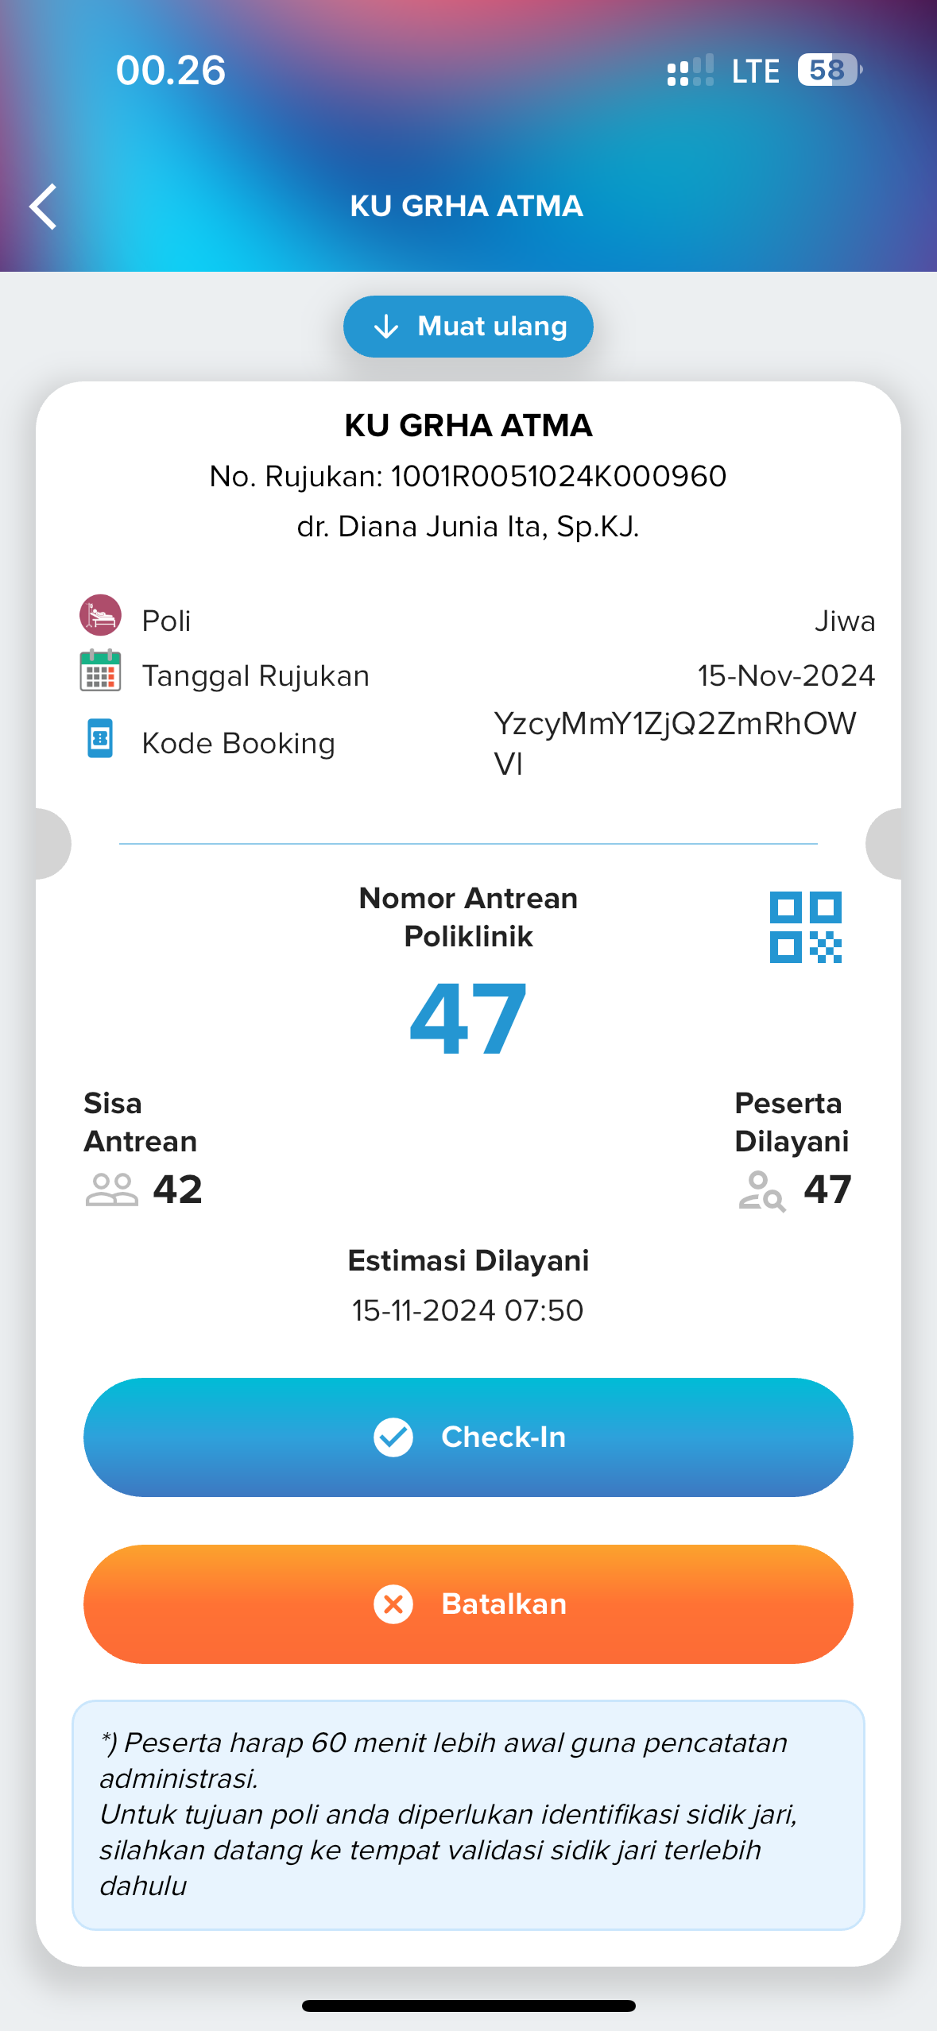Tap the Kode Booking ticket icon
Screen dimensions: 937x2031
[100, 738]
